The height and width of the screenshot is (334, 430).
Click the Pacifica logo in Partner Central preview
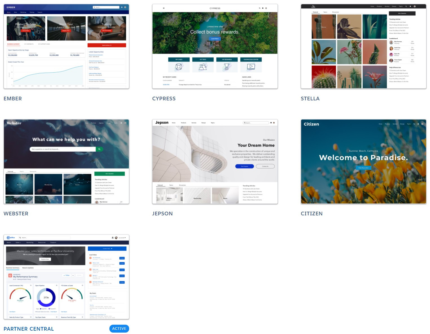11,238
